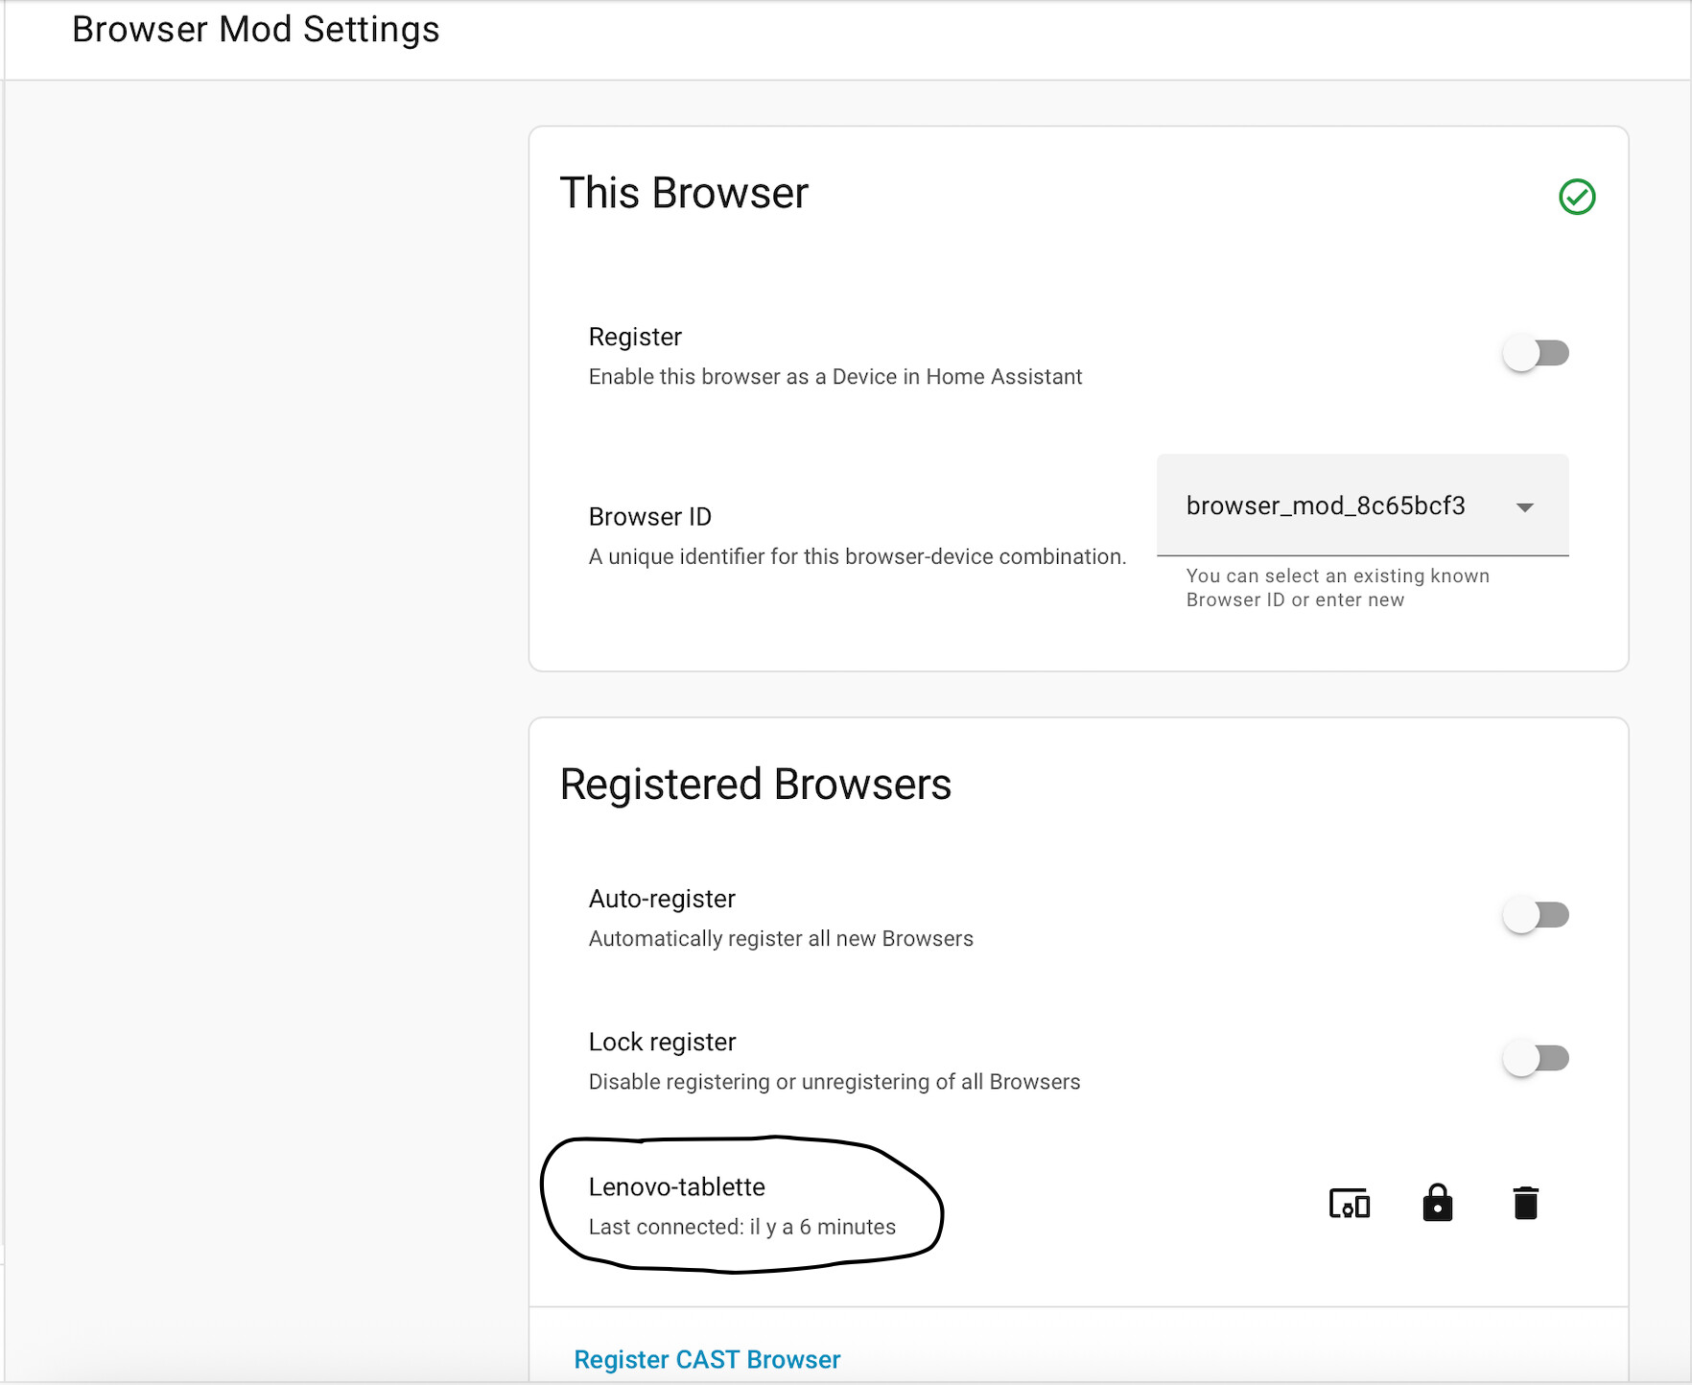The image size is (1692, 1385).
Task: Delete Lenovo-tablette with the trash icon
Action: 1525,1203
